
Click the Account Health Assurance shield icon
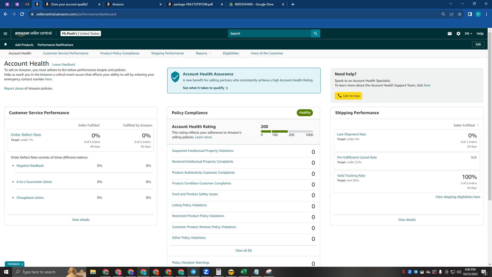tap(175, 77)
